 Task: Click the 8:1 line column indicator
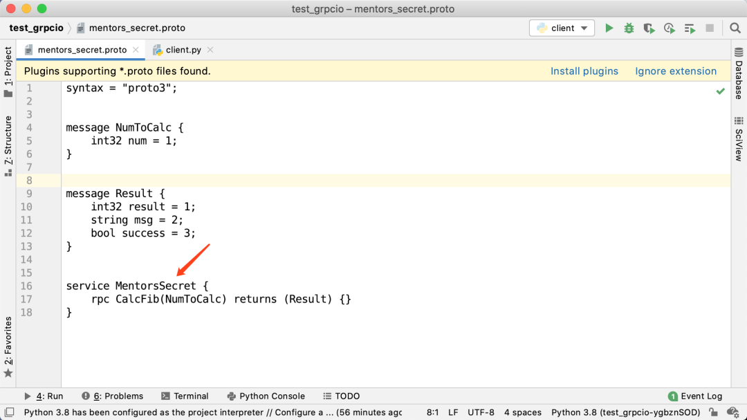pyautogui.click(x=432, y=412)
